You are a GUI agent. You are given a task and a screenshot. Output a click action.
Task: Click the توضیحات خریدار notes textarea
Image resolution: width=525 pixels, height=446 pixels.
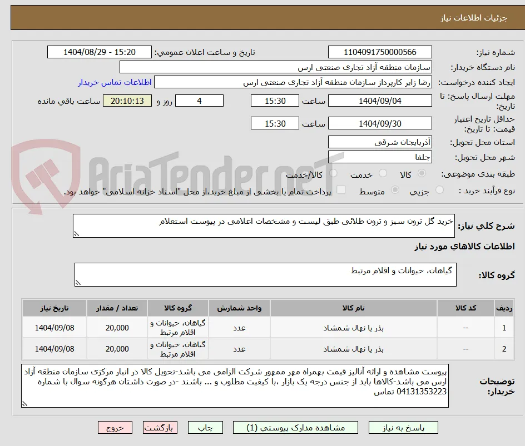[x=235, y=386]
